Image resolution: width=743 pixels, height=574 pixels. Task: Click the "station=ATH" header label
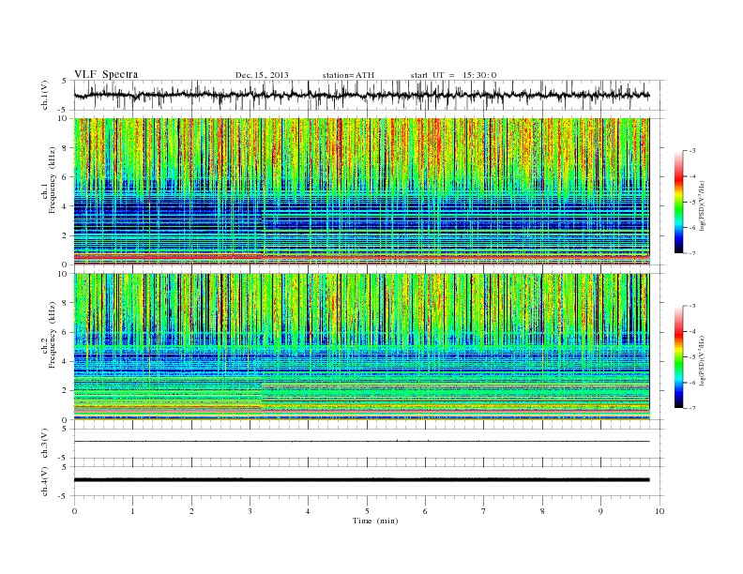pos(348,75)
